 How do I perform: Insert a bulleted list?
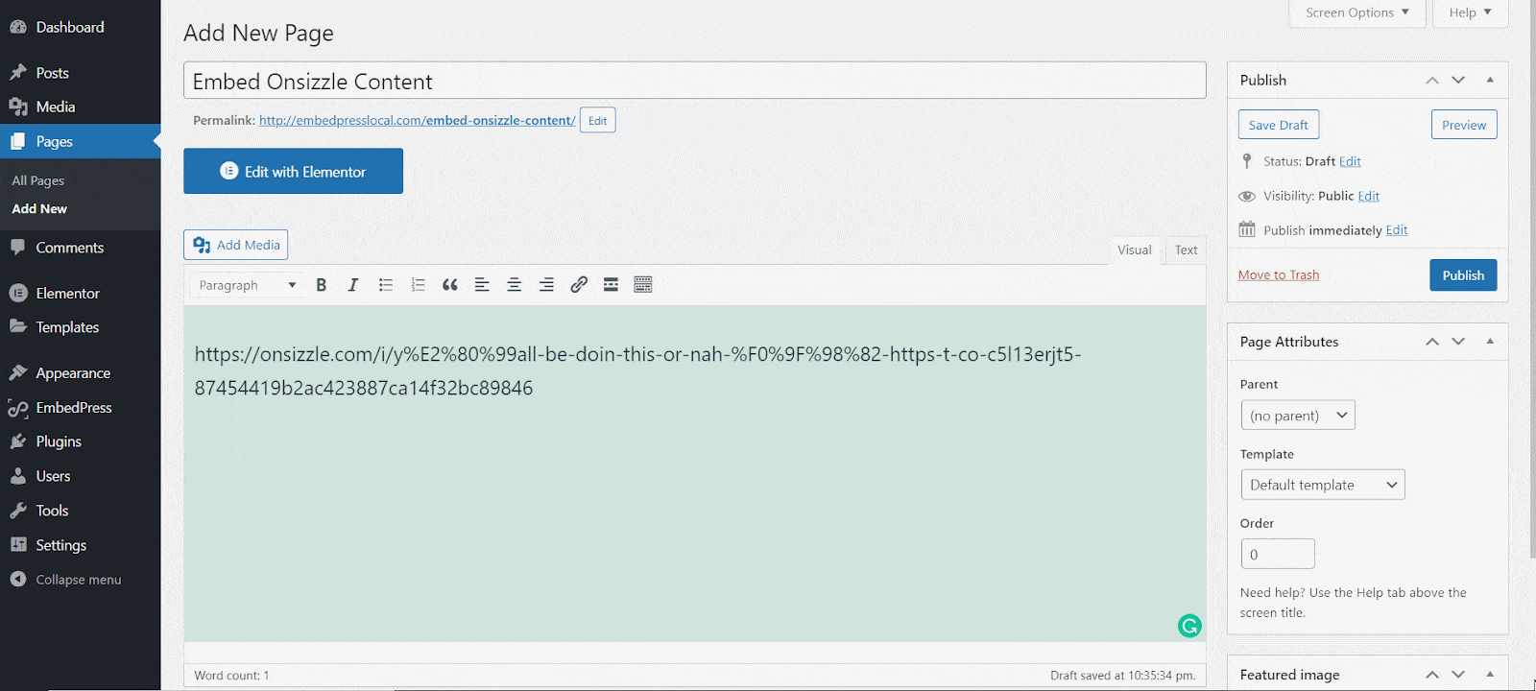(386, 285)
